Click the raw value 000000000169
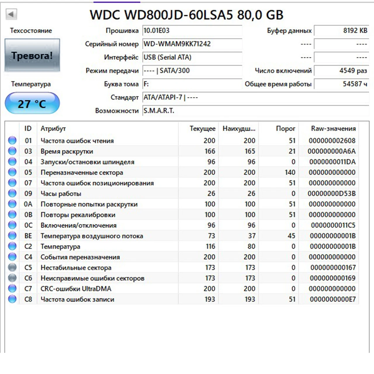 pos(333,278)
